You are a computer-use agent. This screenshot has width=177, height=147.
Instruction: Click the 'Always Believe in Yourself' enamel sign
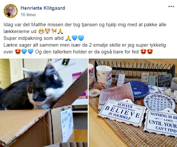(122, 113)
